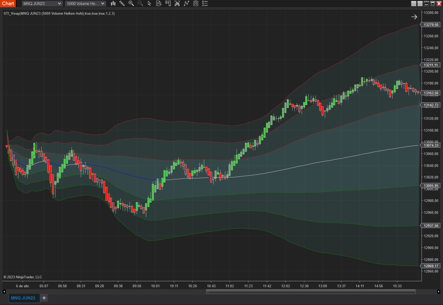Minimize the chart window
The image size is (443, 305).
tap(426, 4)
